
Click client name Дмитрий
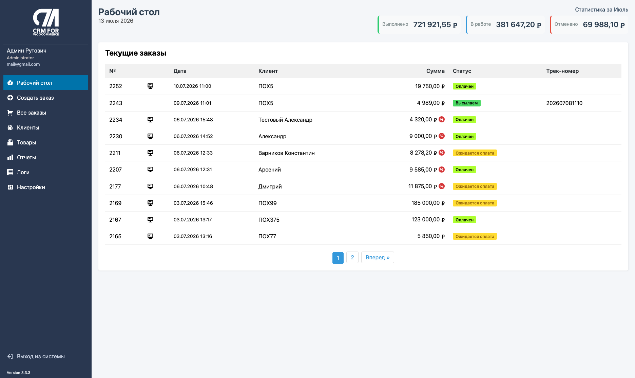pos(270,186)
